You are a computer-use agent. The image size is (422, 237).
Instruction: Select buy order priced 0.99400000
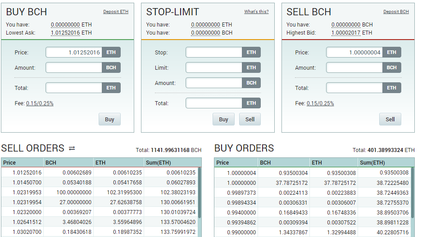click(313, 213)
